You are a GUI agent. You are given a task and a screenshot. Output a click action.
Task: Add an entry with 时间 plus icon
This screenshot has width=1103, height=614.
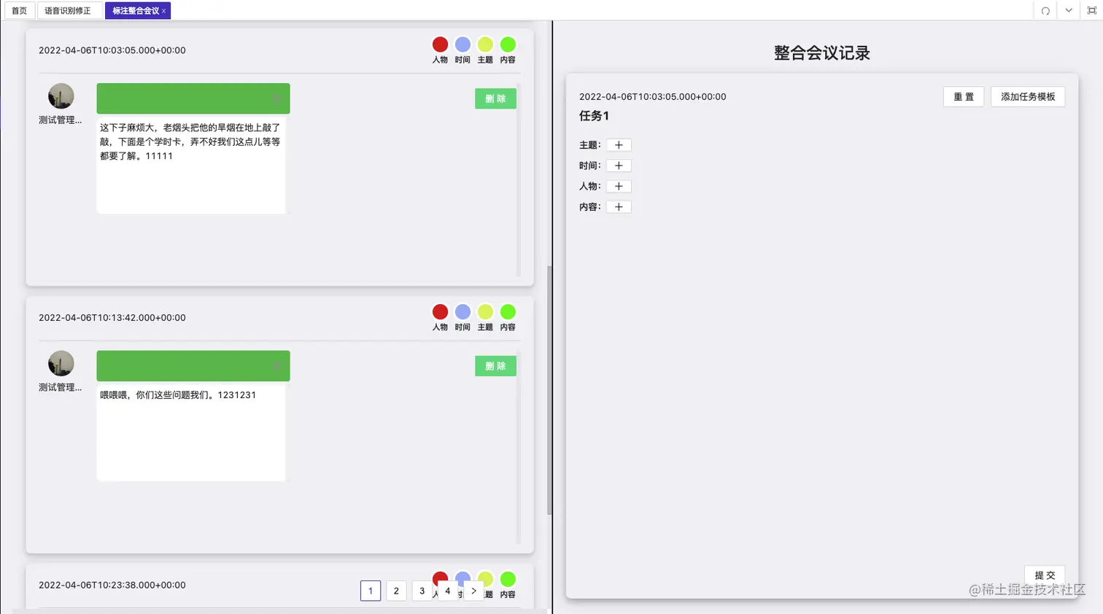tap(619, 166)
